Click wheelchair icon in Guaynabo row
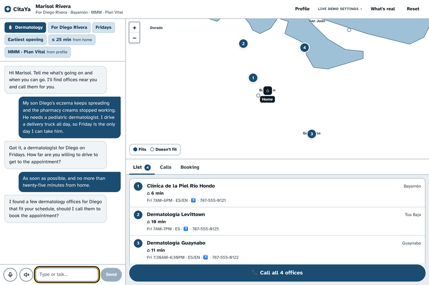The image size is (429, 285). (x=205, y=257)
